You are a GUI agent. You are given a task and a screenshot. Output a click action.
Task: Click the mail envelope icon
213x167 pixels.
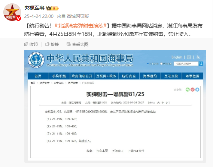tap(189, 57)
